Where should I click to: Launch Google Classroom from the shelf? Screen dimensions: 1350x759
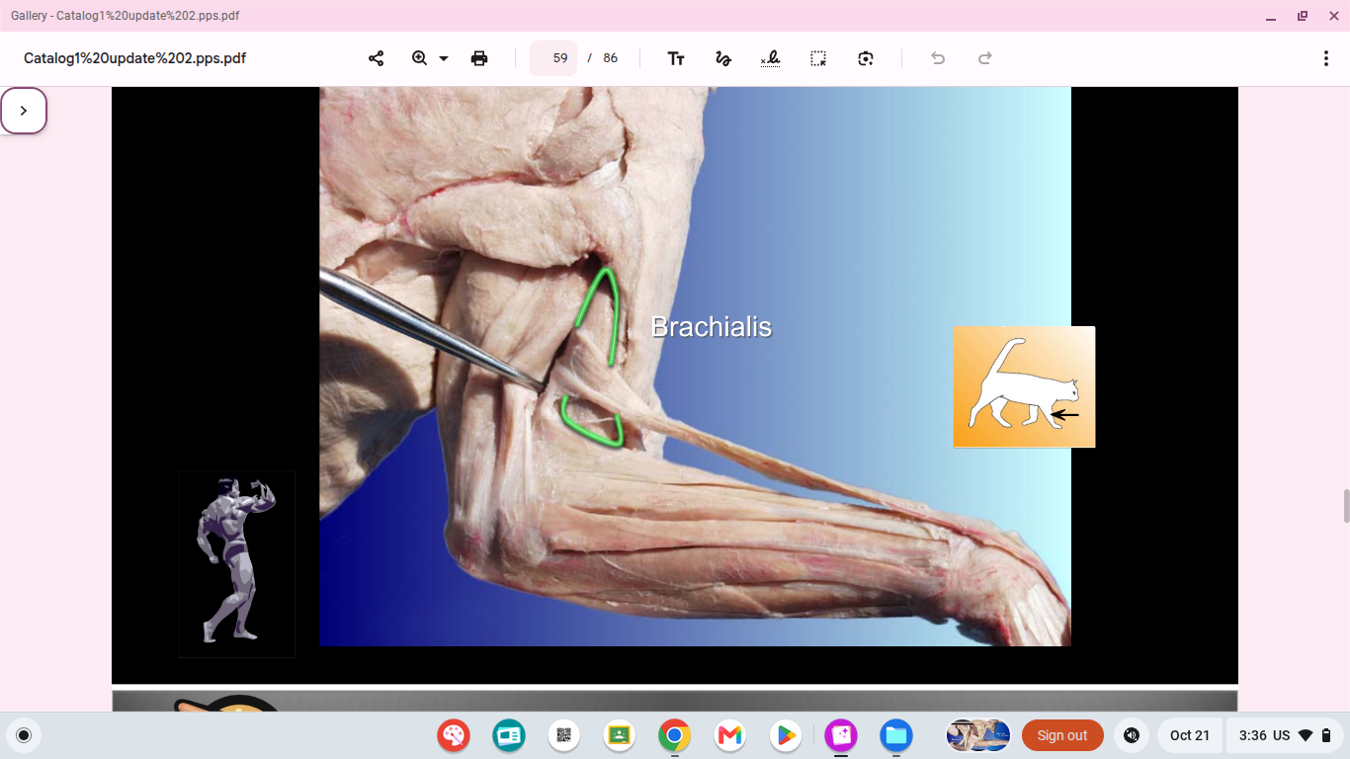[620, 735]
